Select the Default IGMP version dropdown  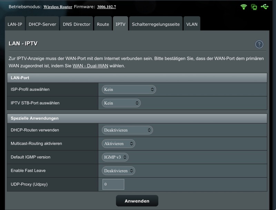coord(115,157)
